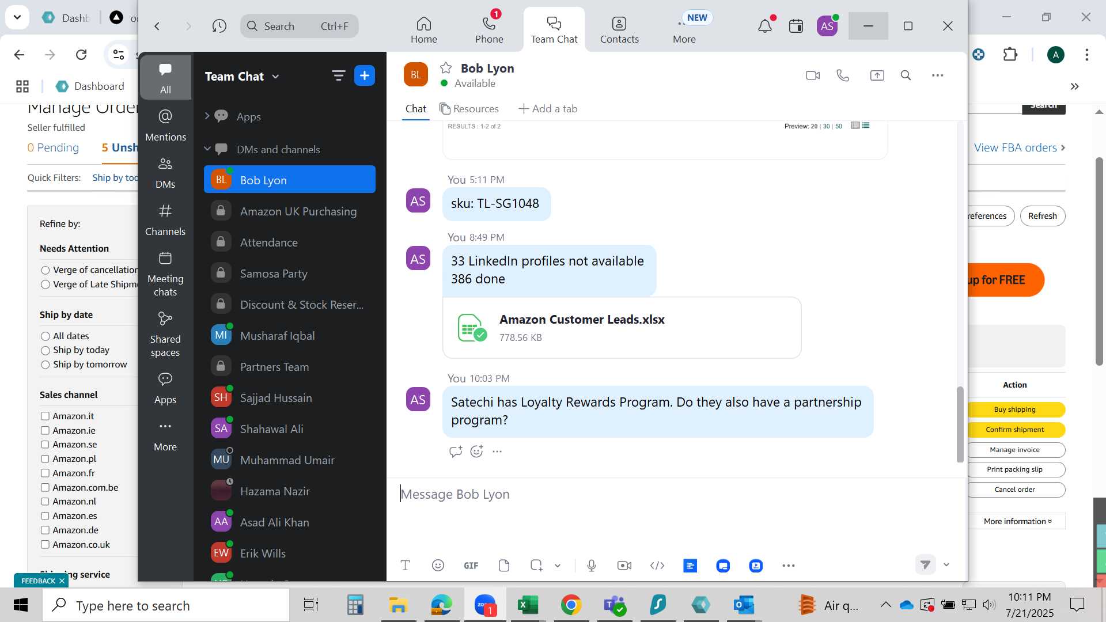Open screenshot options dropdown arrow
Viewport: 1106px width, 622px height.
pos(558,566)
